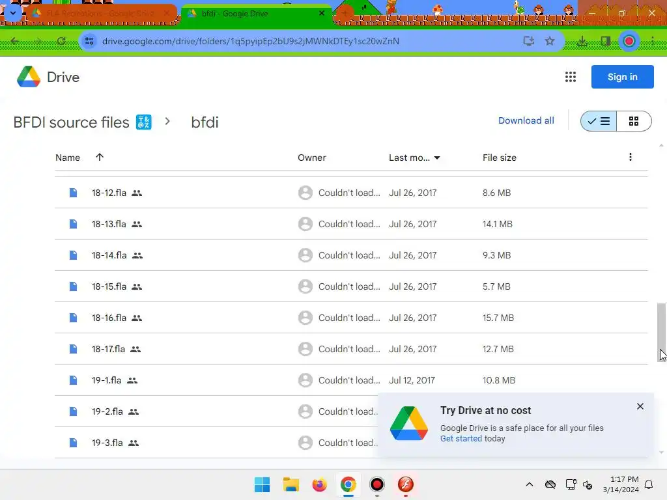Reverse sort direction with the Name arrow
Viewport: 667px width, 500px height.
click(x=100, y=158)
